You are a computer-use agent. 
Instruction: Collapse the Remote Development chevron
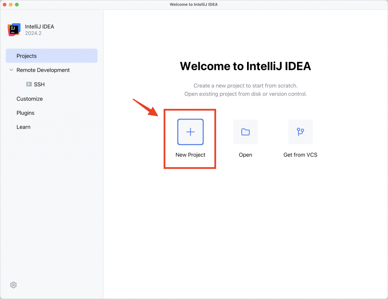(11, 70)
